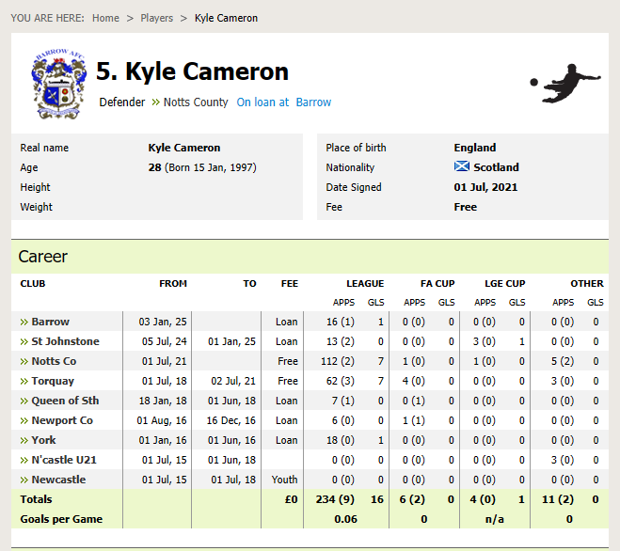Click Newcastle's Youth fee cell
Viewport: 620px width, 551px height.
coord(284,480)
